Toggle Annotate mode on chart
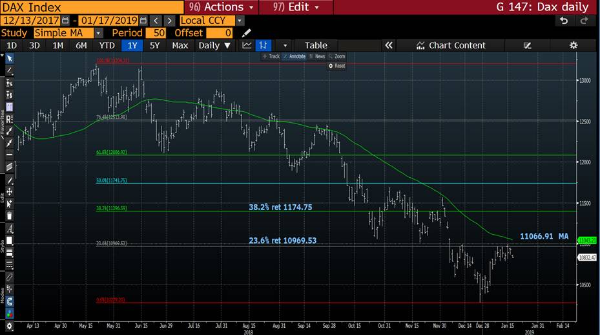 (295, 56)
